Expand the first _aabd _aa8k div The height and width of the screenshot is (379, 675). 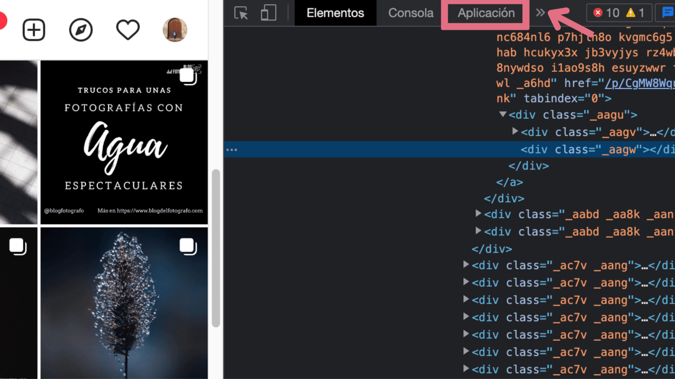pos(478,214)
